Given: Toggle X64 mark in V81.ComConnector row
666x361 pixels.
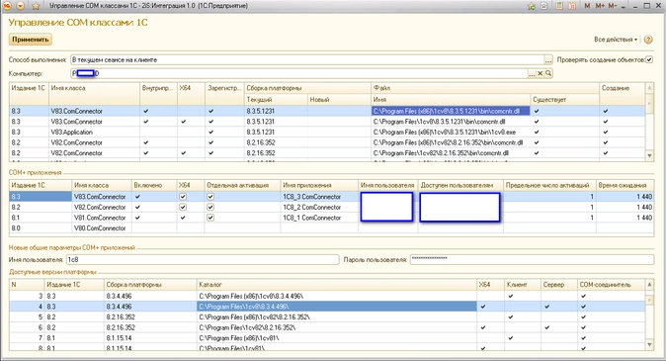Looking at the screenshot, I should click(x=183, y=218).
